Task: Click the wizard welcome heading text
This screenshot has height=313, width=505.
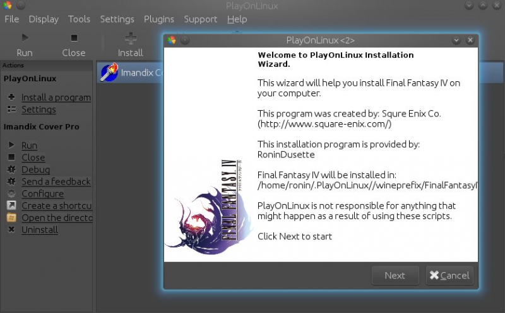Action: (336, 59)
